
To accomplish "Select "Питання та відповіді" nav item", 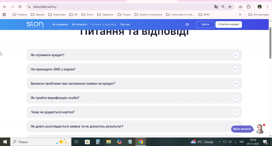I will pyautogui.click(x=103, y=24).
